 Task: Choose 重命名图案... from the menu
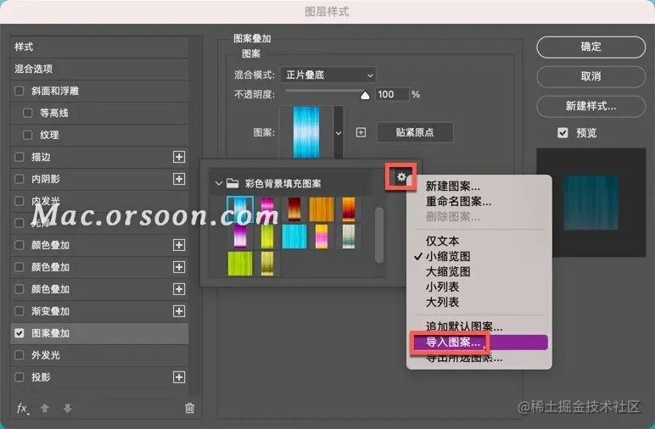(x=458, y=202)
